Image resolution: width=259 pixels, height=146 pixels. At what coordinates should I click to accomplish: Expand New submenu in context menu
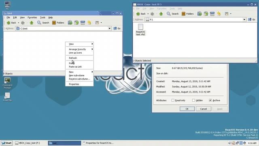click(x=79, y=72)
